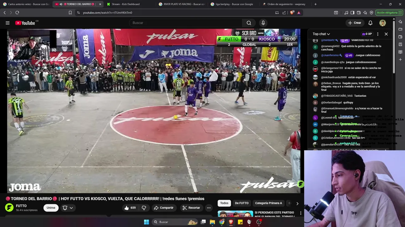Open Brave playlist music note icon
405x227 pixels.
(346, 13)
